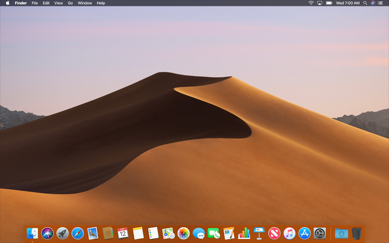The height and width of the screenshot is (243, 389).
Task: Open Launchpad rocket icon in Dock
Action: coord(62,233)
